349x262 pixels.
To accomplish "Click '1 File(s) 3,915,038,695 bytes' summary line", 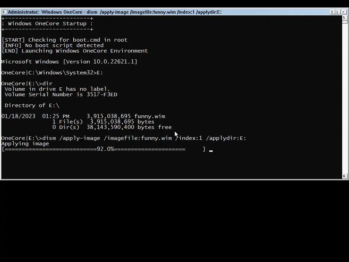I will pos(103,122).
